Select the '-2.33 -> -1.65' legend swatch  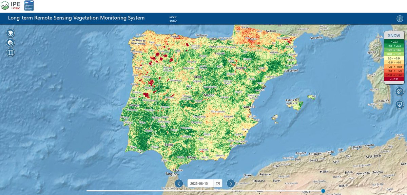pos(394,75)
